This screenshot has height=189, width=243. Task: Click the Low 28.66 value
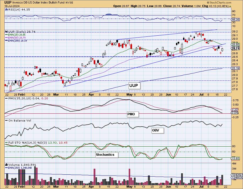click(x=154, y=6)
